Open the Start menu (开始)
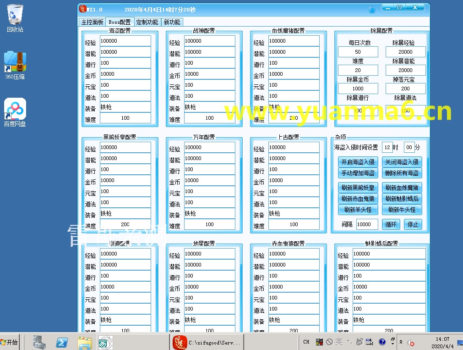The image size is (463, 350). click(x=10, y=342)
